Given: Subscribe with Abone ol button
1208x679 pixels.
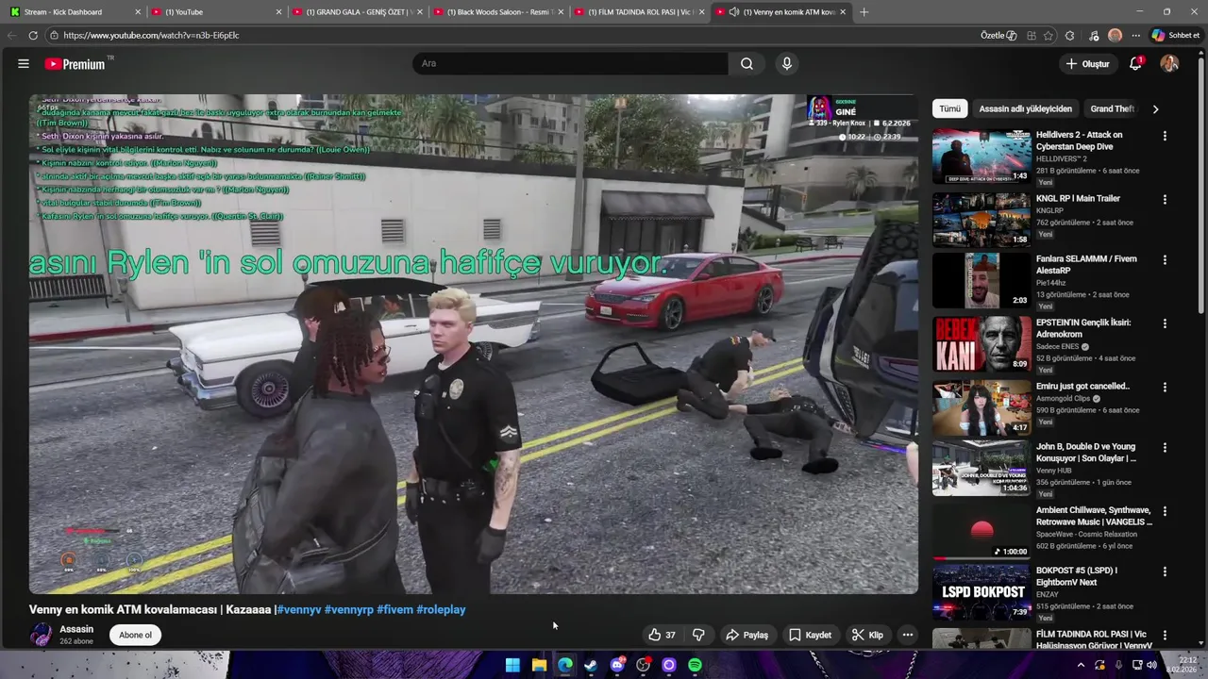Looking at the screenshot, I should pyautogui.click(x=135, y=635).
